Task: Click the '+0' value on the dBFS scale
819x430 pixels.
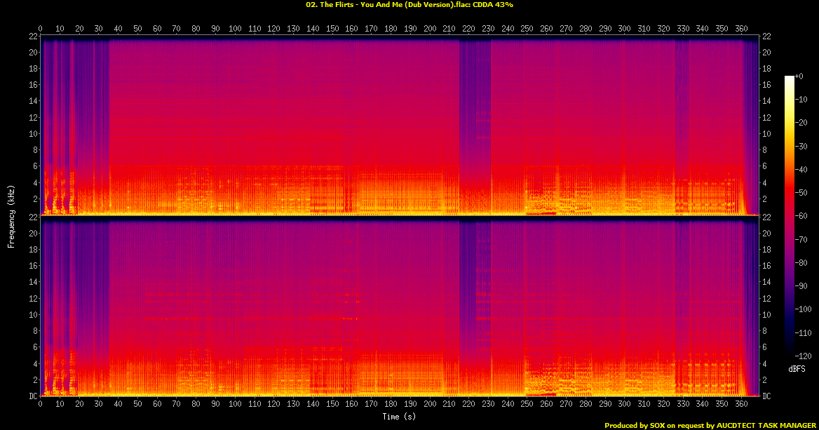Action: tap(799, 76)
